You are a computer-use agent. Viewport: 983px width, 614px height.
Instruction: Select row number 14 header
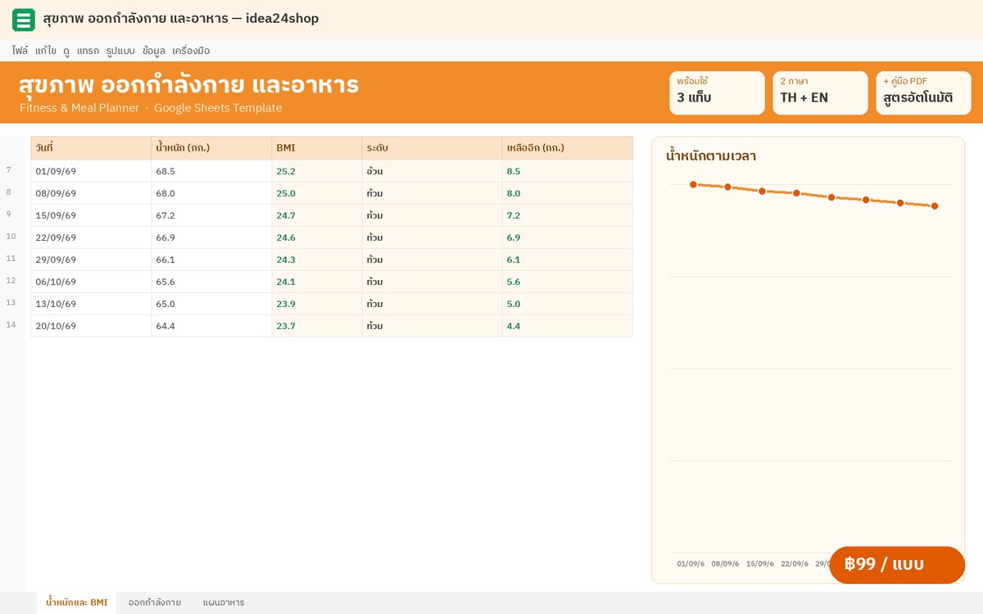[x=11, y=325]
